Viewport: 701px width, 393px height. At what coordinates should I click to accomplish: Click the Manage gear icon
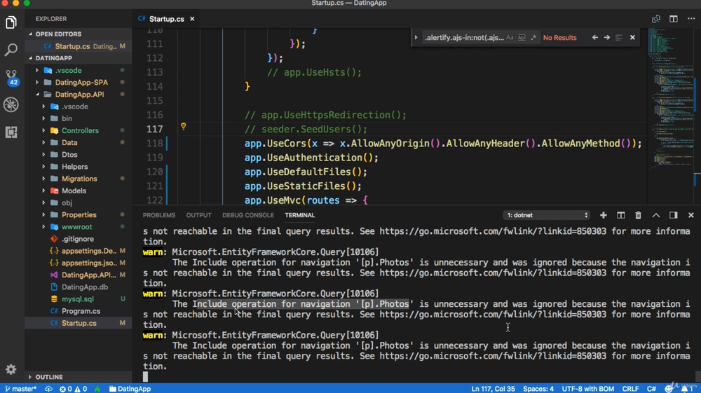tap(11, 369)
